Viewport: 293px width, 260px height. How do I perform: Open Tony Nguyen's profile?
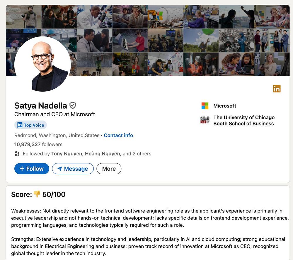click(67, 154)
